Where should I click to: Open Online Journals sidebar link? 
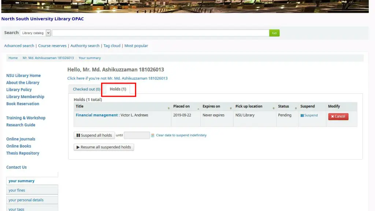click(x=21, y=139)
